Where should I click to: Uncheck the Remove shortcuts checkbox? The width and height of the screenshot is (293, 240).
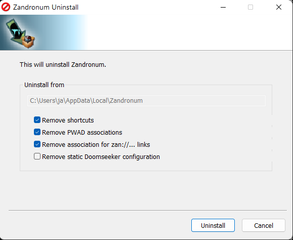tap(37, 120)
